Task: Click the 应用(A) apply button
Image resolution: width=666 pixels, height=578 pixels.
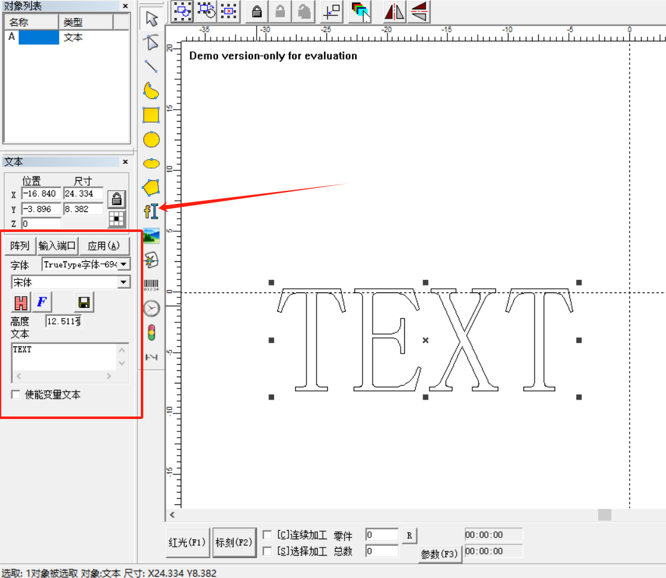Action: pos(104,246)
